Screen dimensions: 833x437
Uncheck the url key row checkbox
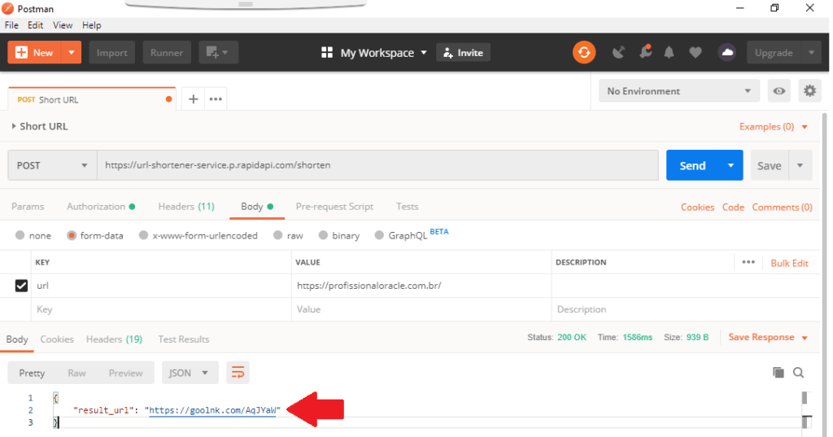21,286
